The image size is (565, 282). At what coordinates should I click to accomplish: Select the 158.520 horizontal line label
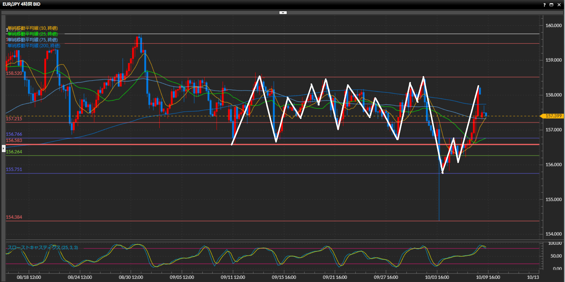tap(14, 73)
